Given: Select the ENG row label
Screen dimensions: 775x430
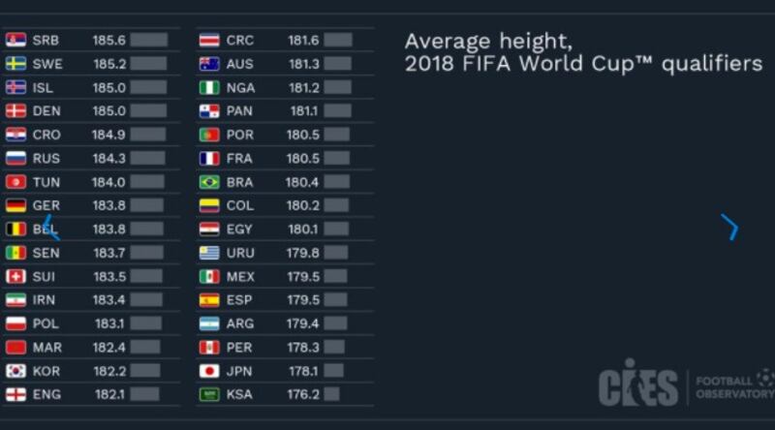Looking at the screenshot, I should (46, 394).
